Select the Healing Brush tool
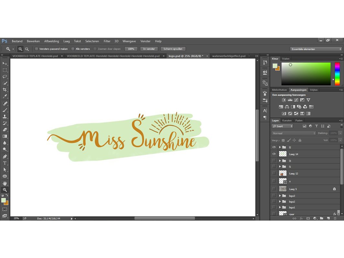This screenshot has height=258, width=344. coord(5,103)
